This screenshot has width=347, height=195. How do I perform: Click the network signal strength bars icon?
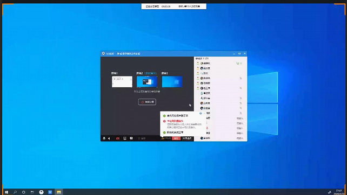[x=163, y=138]
